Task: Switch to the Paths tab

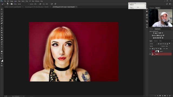Action: [160, 41]
